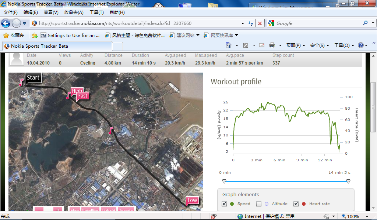Click the command bar overflow chevron

point(374,43)
